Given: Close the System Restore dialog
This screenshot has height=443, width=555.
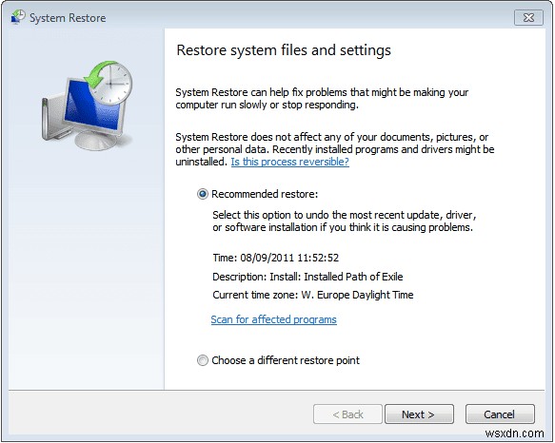Looking at the screenshot, I should point(528,17).
